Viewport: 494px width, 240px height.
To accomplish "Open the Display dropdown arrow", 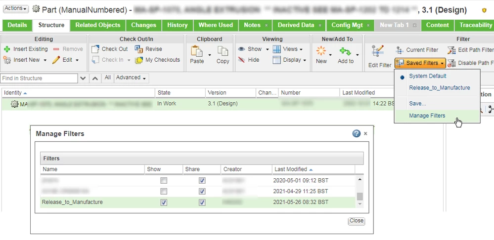I will click(x=304, y=60).
